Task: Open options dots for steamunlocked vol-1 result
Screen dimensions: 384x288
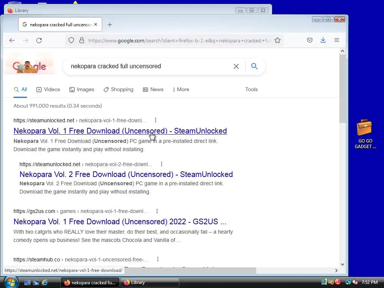Action: (x=156, y=120)
